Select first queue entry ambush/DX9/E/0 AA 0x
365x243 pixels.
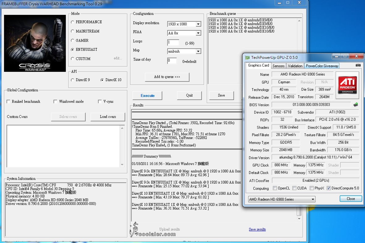pos(240,20)
